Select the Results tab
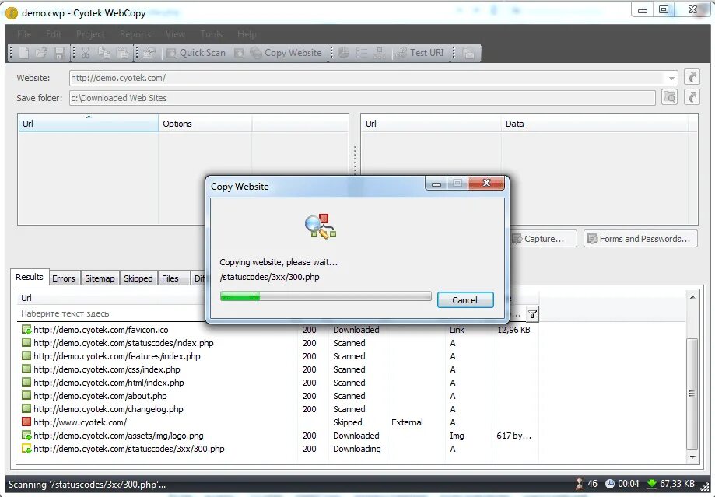The width and height of the screenshot is (715, 497). [30, 277]
